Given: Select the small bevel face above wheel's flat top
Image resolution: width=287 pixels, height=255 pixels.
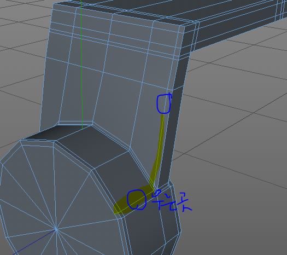Looking at the screenshot, I should click(x=75, y=123).
